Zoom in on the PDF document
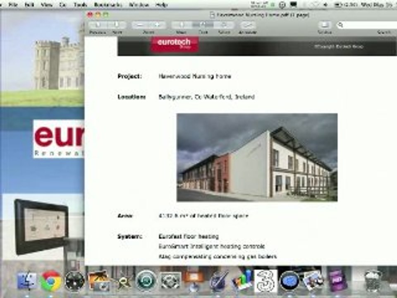 [157, 24]
